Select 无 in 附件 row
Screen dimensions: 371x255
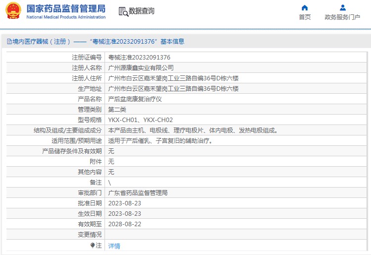111,162
